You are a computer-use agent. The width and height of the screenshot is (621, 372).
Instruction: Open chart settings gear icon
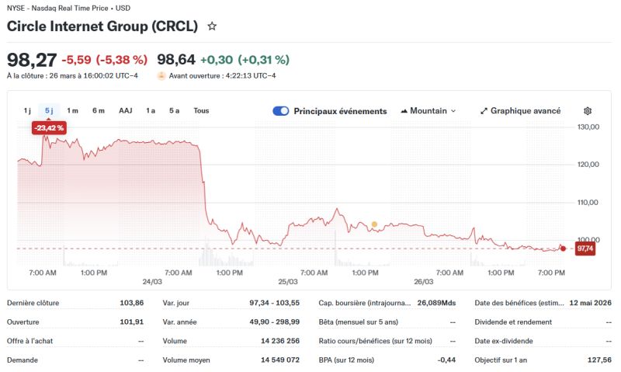pos(588,111)
